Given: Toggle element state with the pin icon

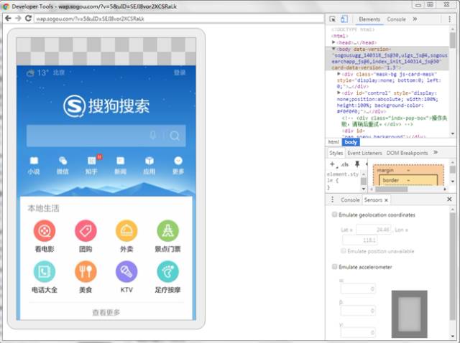Looking at the screenshot, I should coord(357,164).
